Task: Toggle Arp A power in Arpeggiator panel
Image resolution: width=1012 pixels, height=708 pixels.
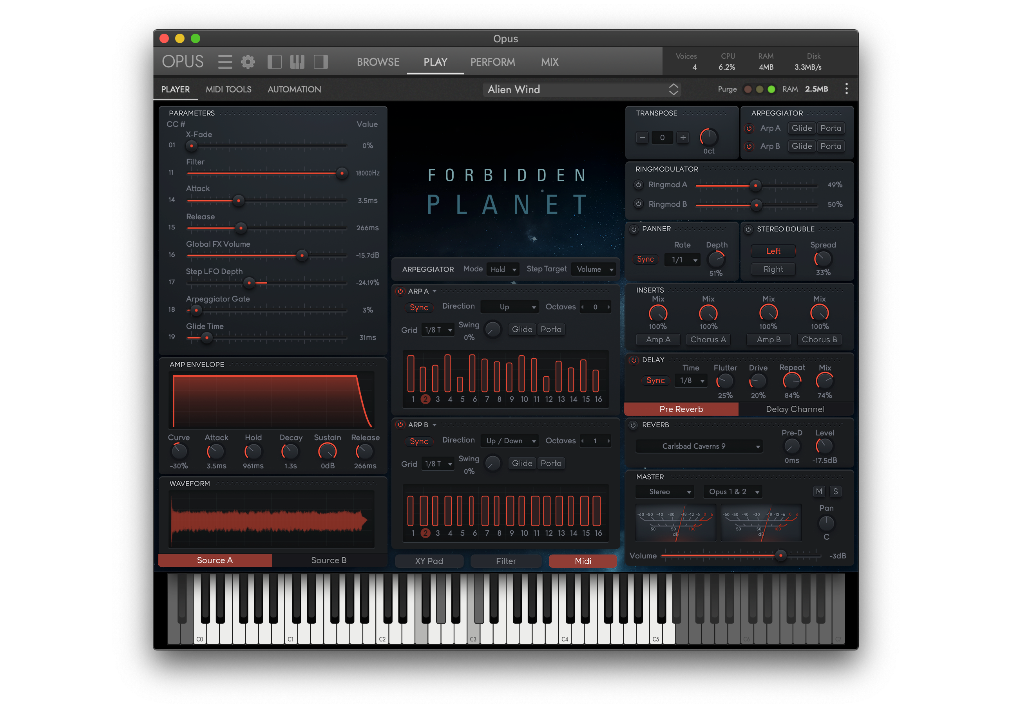Action: (x=749, y=129)
